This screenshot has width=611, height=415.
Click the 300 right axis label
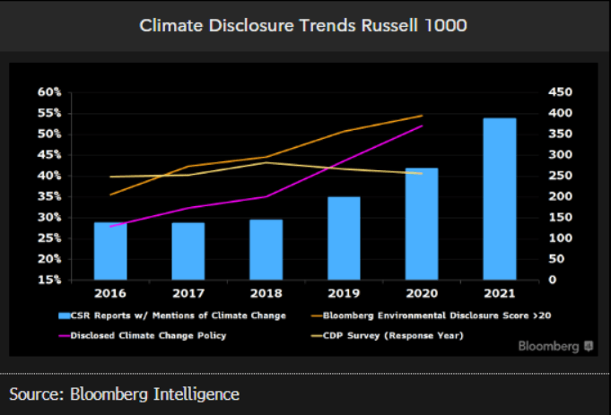click(x=561, y=155)
